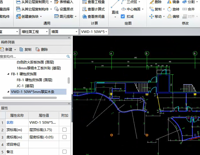
Task: Select JC-1 [基层] item
Action: (x=25, y=86)
